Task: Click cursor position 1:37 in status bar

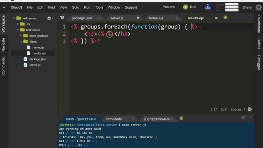Action: click(x=214, y=109)
